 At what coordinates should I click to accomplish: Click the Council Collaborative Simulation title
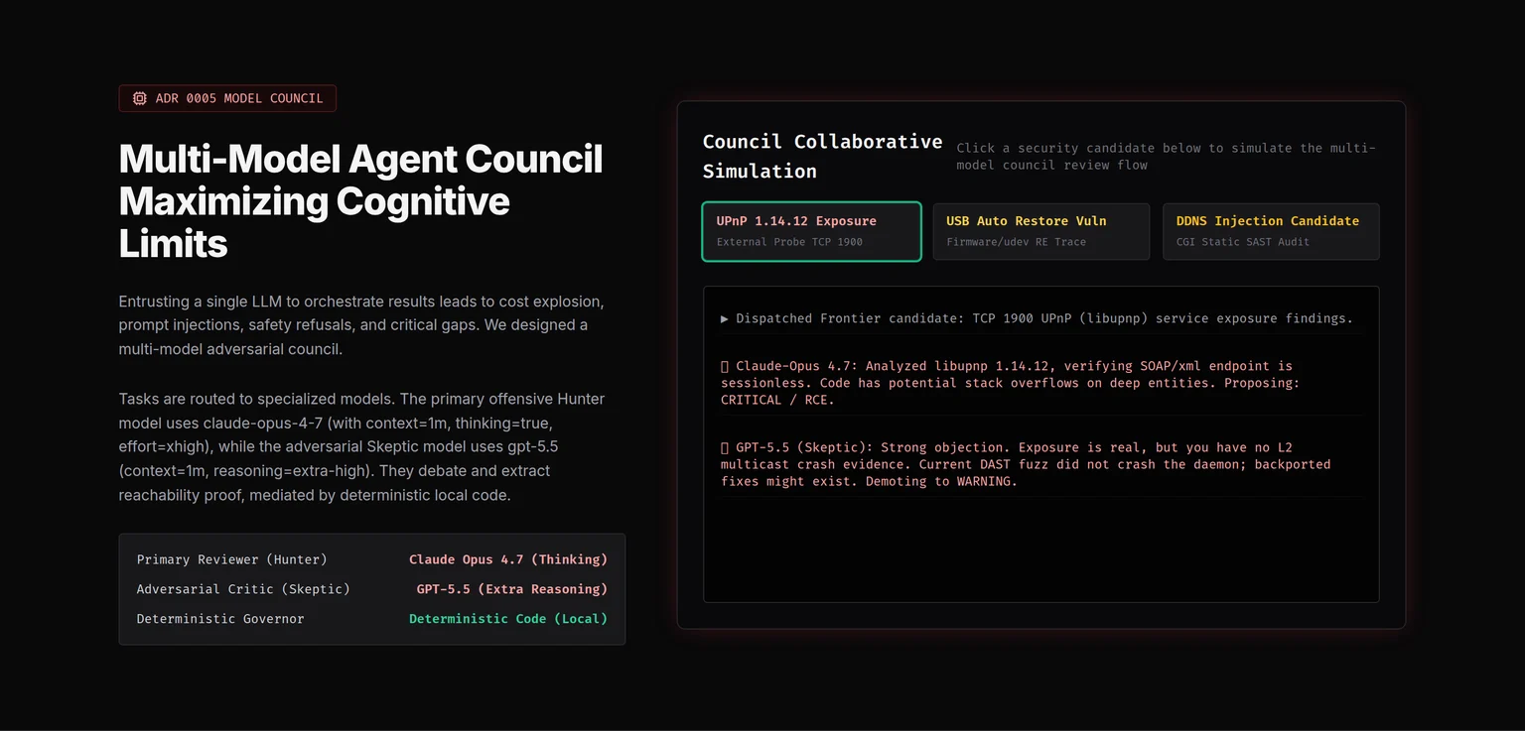tap(822, 156)
